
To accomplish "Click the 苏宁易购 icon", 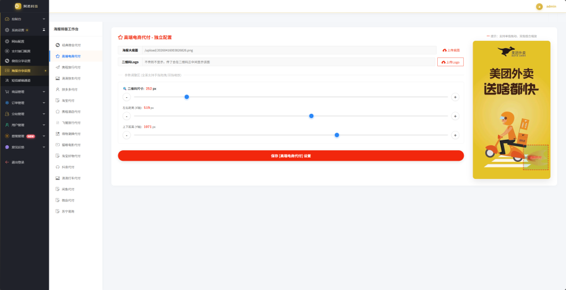I will click(57, 212).
